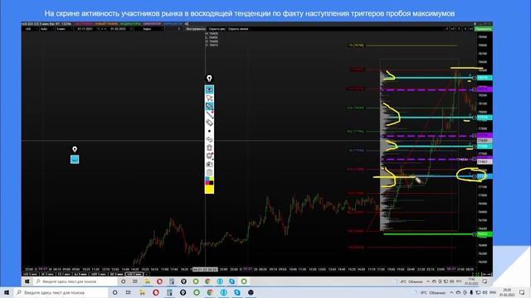Screen dimensions: 531x298
Task: Open the green ИНДИКАТОРЫ menu
Action: (130, 24)
